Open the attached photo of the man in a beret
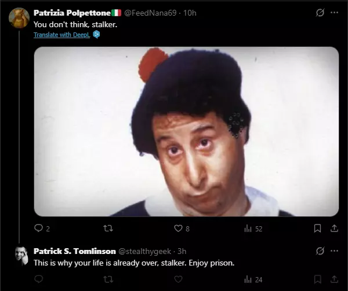The width and height of the screenshot is (348, 291). [x=186, y=131]
